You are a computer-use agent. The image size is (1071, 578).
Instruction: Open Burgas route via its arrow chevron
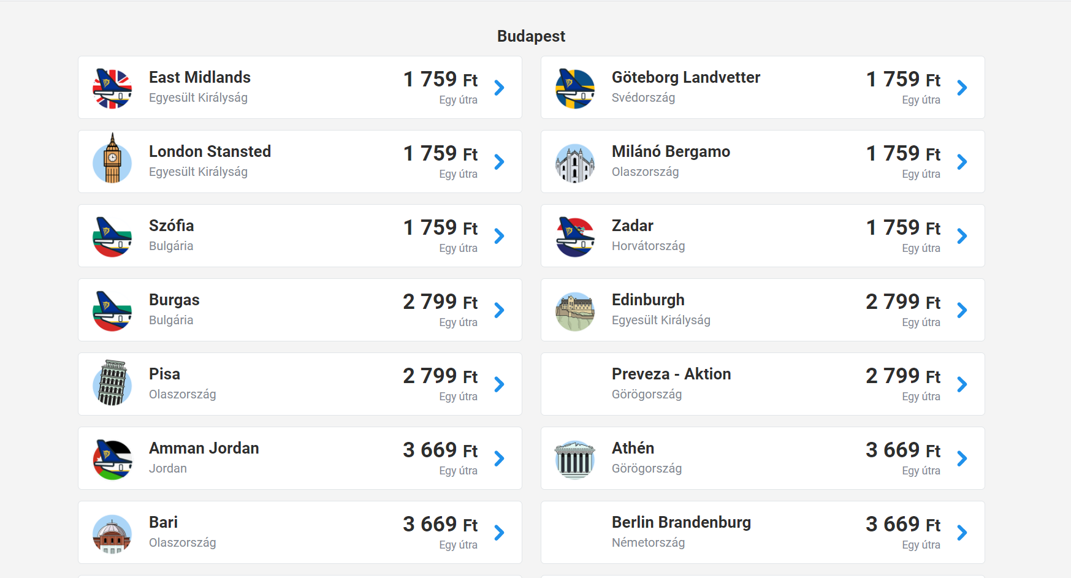point(500,310)
